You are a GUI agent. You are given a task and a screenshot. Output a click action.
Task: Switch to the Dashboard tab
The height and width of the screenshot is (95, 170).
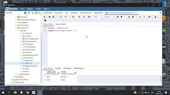(48, 13)
